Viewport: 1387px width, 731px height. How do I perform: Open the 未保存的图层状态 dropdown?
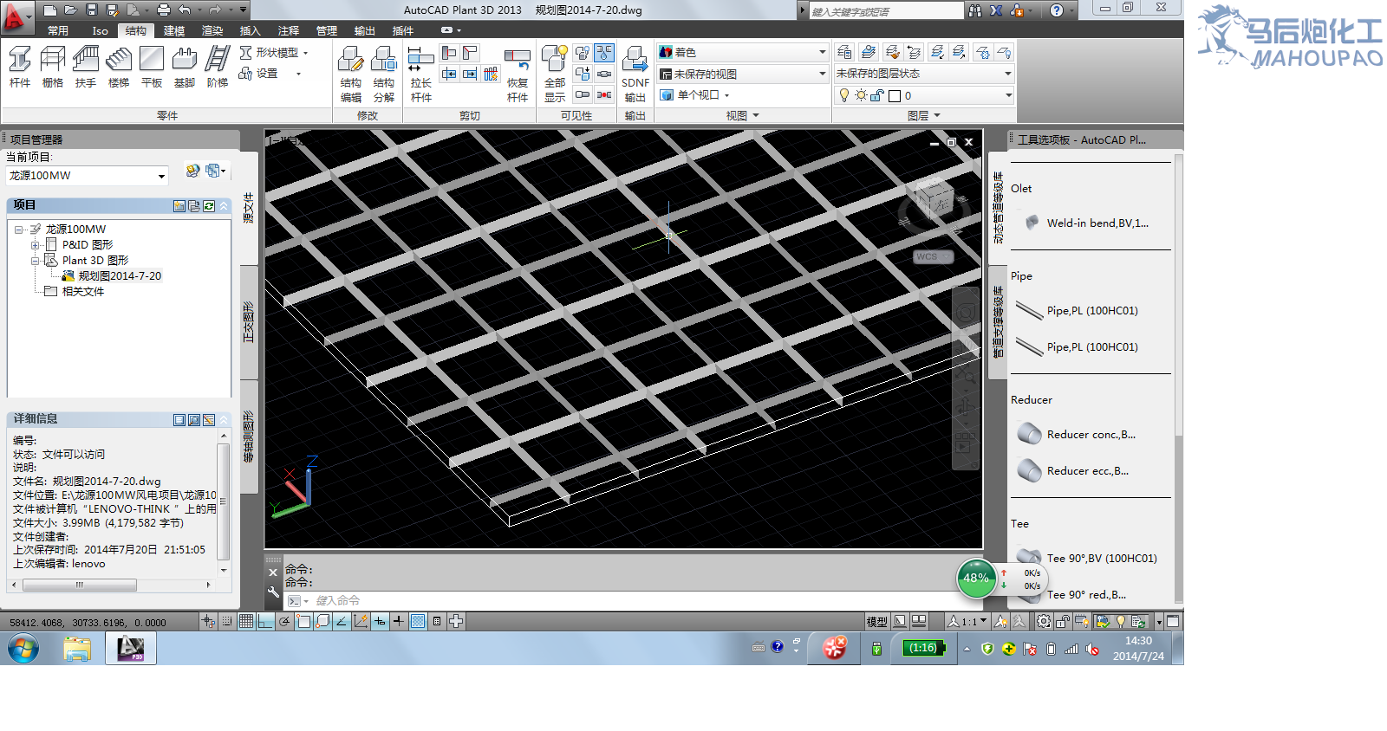924,74
